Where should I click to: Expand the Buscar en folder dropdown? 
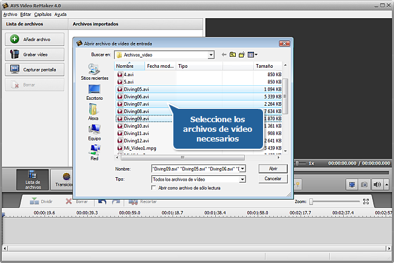(211, 55)
